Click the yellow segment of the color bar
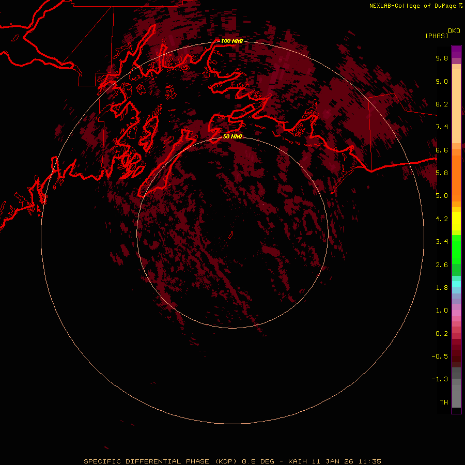The image size is (465, 465). [456, 221]
